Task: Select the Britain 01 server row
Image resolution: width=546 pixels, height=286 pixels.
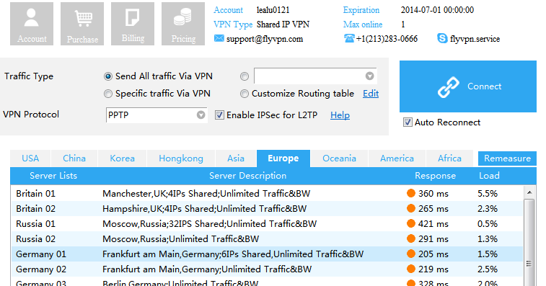Action: pos(267,193)
